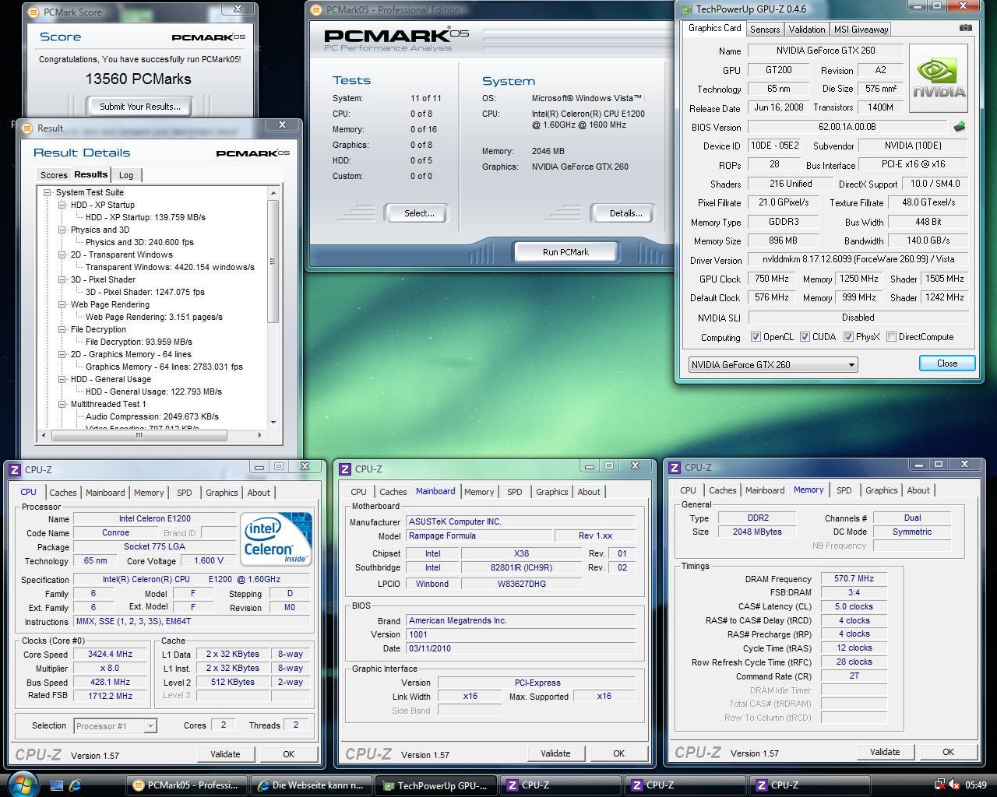
Task: Click the NVIDIA logo in GPU-Z
Action: click(x=939, y=78)
